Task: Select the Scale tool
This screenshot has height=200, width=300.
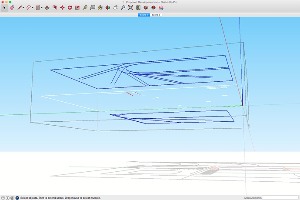Action: (77, 8)
